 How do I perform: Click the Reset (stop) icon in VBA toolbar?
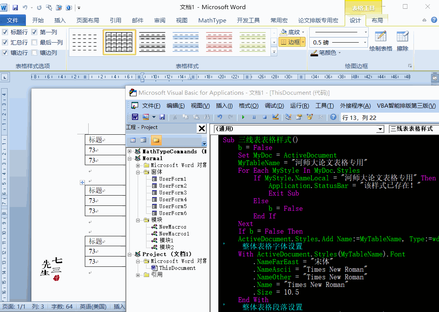pyautogui.click(x=264, y=117)
